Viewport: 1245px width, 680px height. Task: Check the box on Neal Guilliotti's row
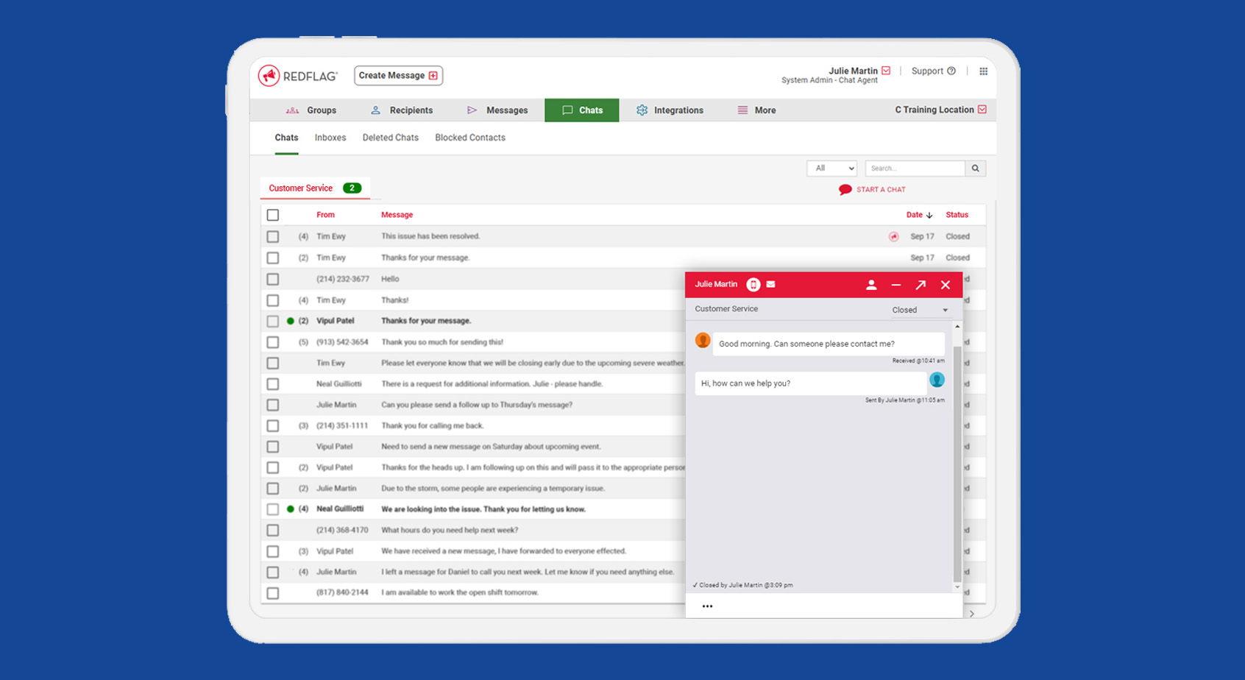tap(273, 509)
